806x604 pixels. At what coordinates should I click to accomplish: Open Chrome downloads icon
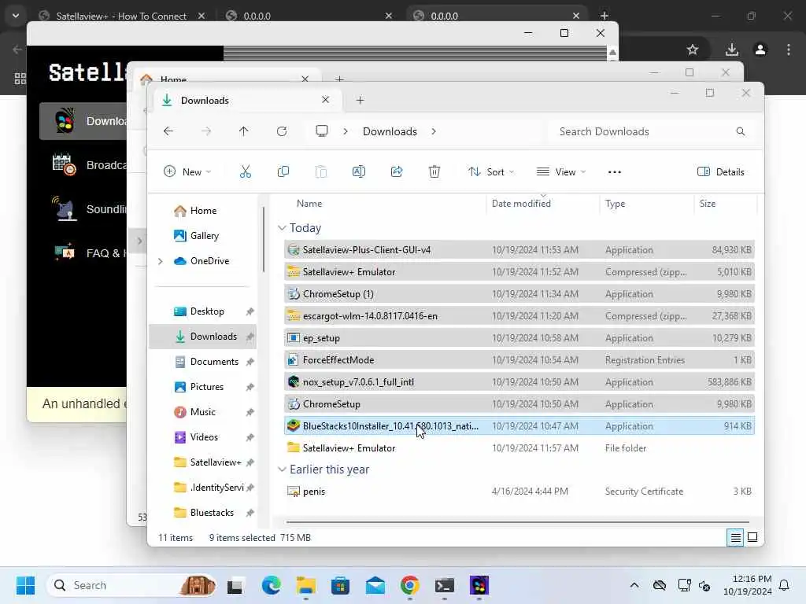pyautogui.click(x=732, y=50)
